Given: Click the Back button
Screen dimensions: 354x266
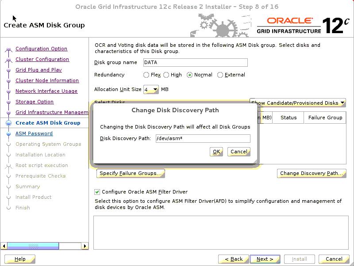Looking at the screenshot, I should pyautogui.click(x=234, y=259).
